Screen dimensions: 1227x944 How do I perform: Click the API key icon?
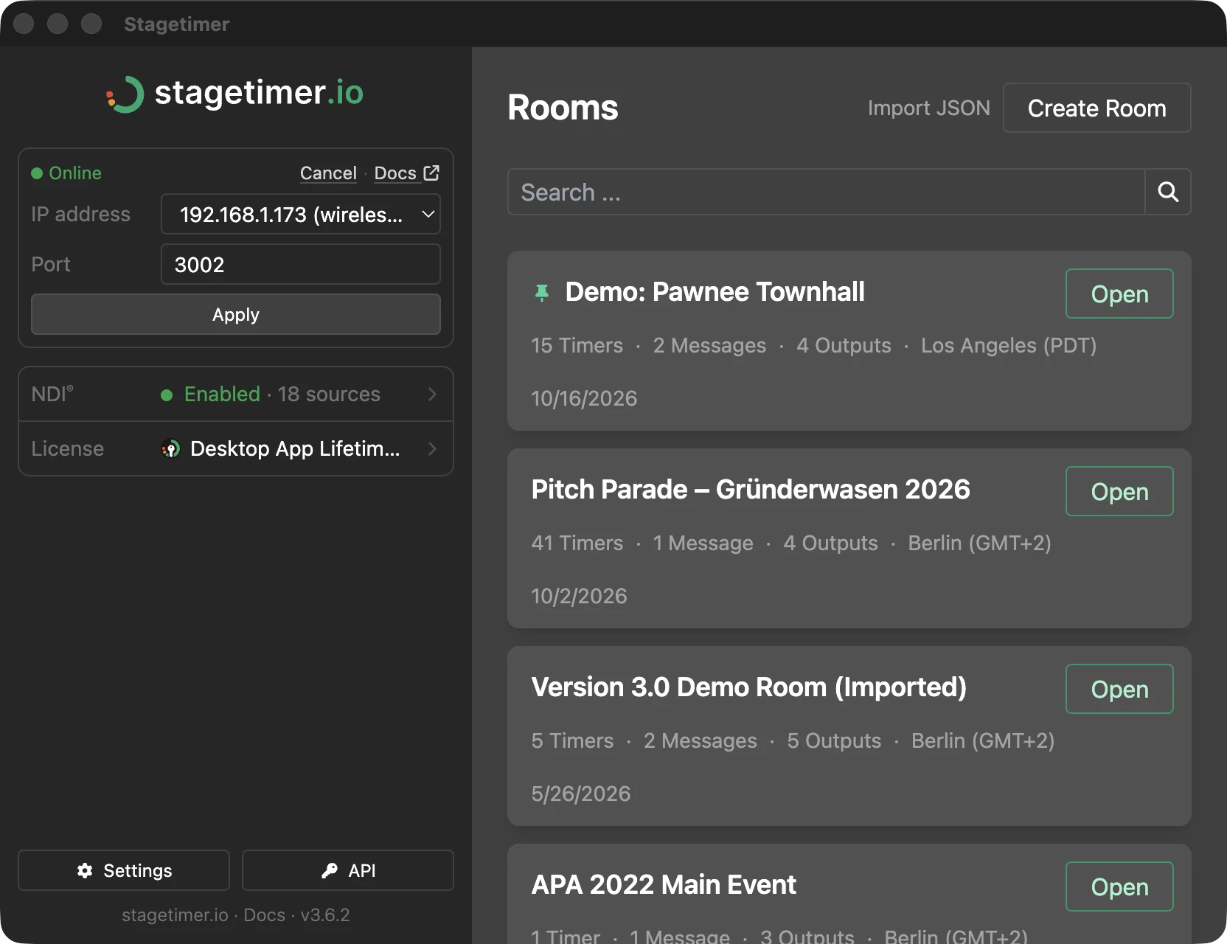330,870
